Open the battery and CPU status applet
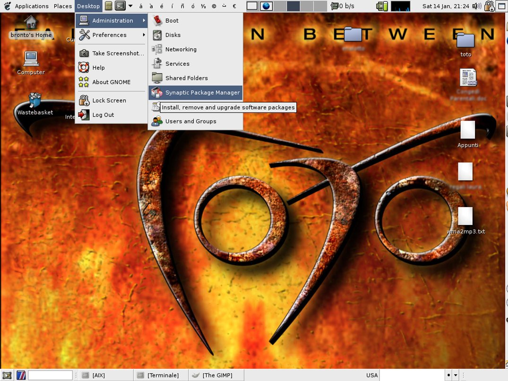 (x=382, y=6)
